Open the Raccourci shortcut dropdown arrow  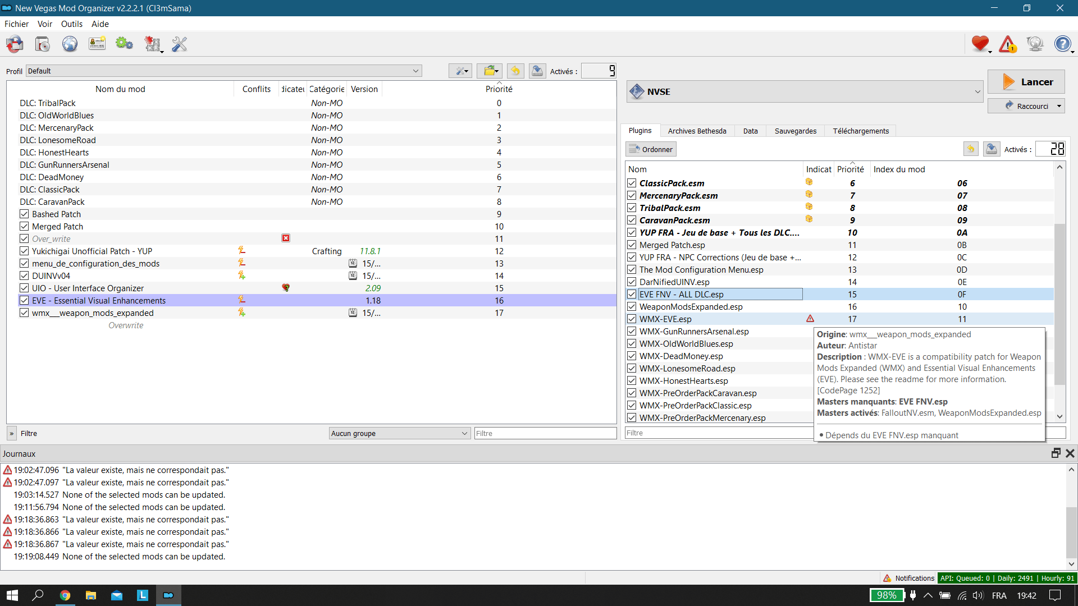pyautogui.click(x=1059, y=106)
